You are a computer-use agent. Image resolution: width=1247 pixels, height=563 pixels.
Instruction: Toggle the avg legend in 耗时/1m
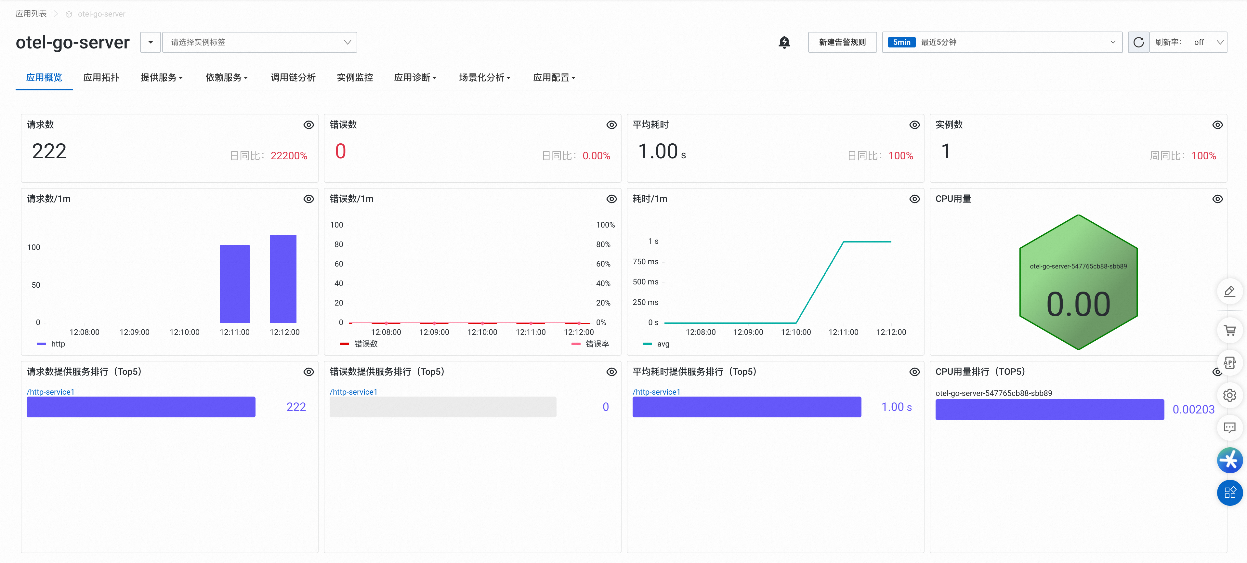[x=656, y=344]
